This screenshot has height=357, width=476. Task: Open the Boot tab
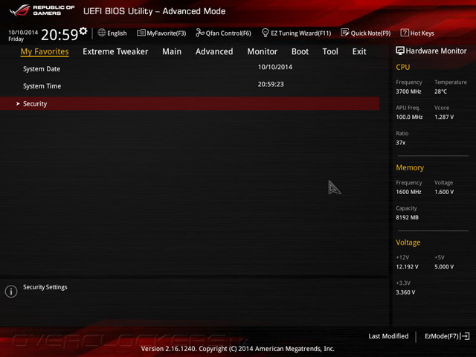click(300, 51)
